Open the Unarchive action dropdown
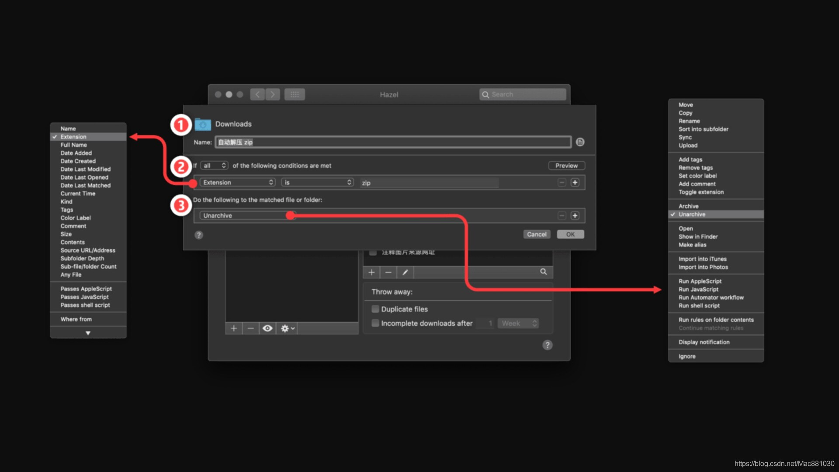This screenshot has width=839, height=472. (247, 215)
